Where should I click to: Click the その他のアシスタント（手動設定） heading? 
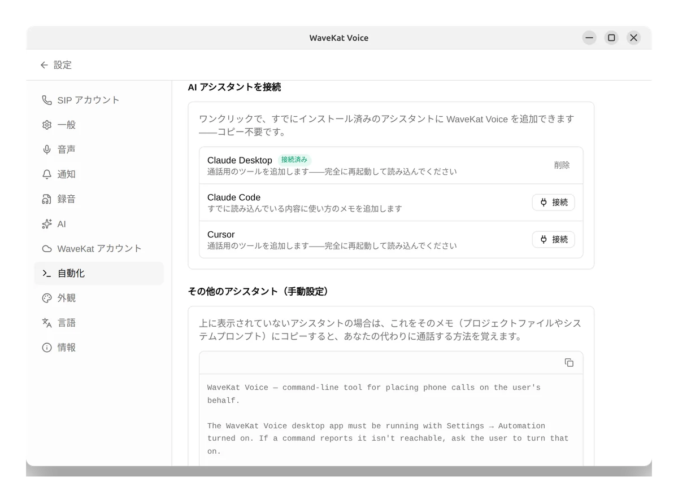coord(258,292)
